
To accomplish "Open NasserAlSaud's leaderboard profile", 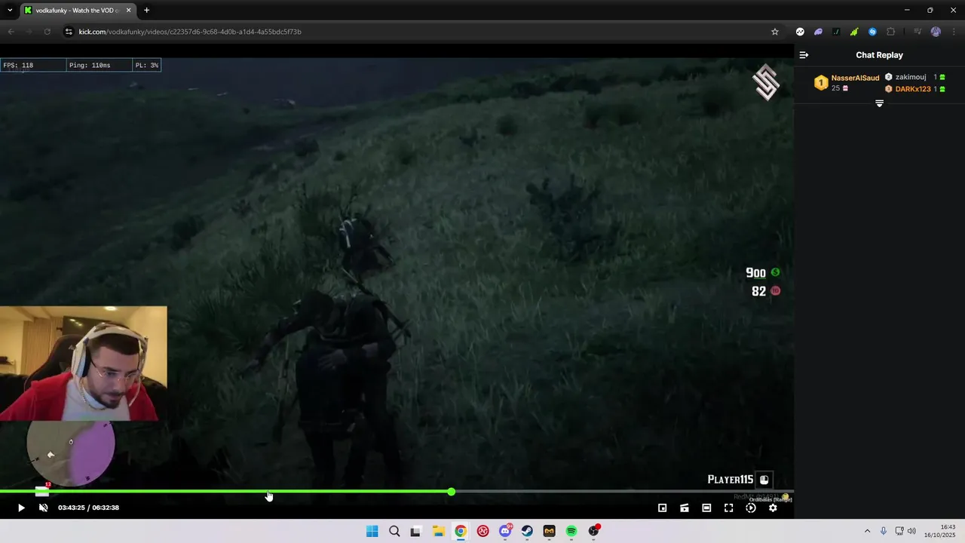I will (855, 78).
